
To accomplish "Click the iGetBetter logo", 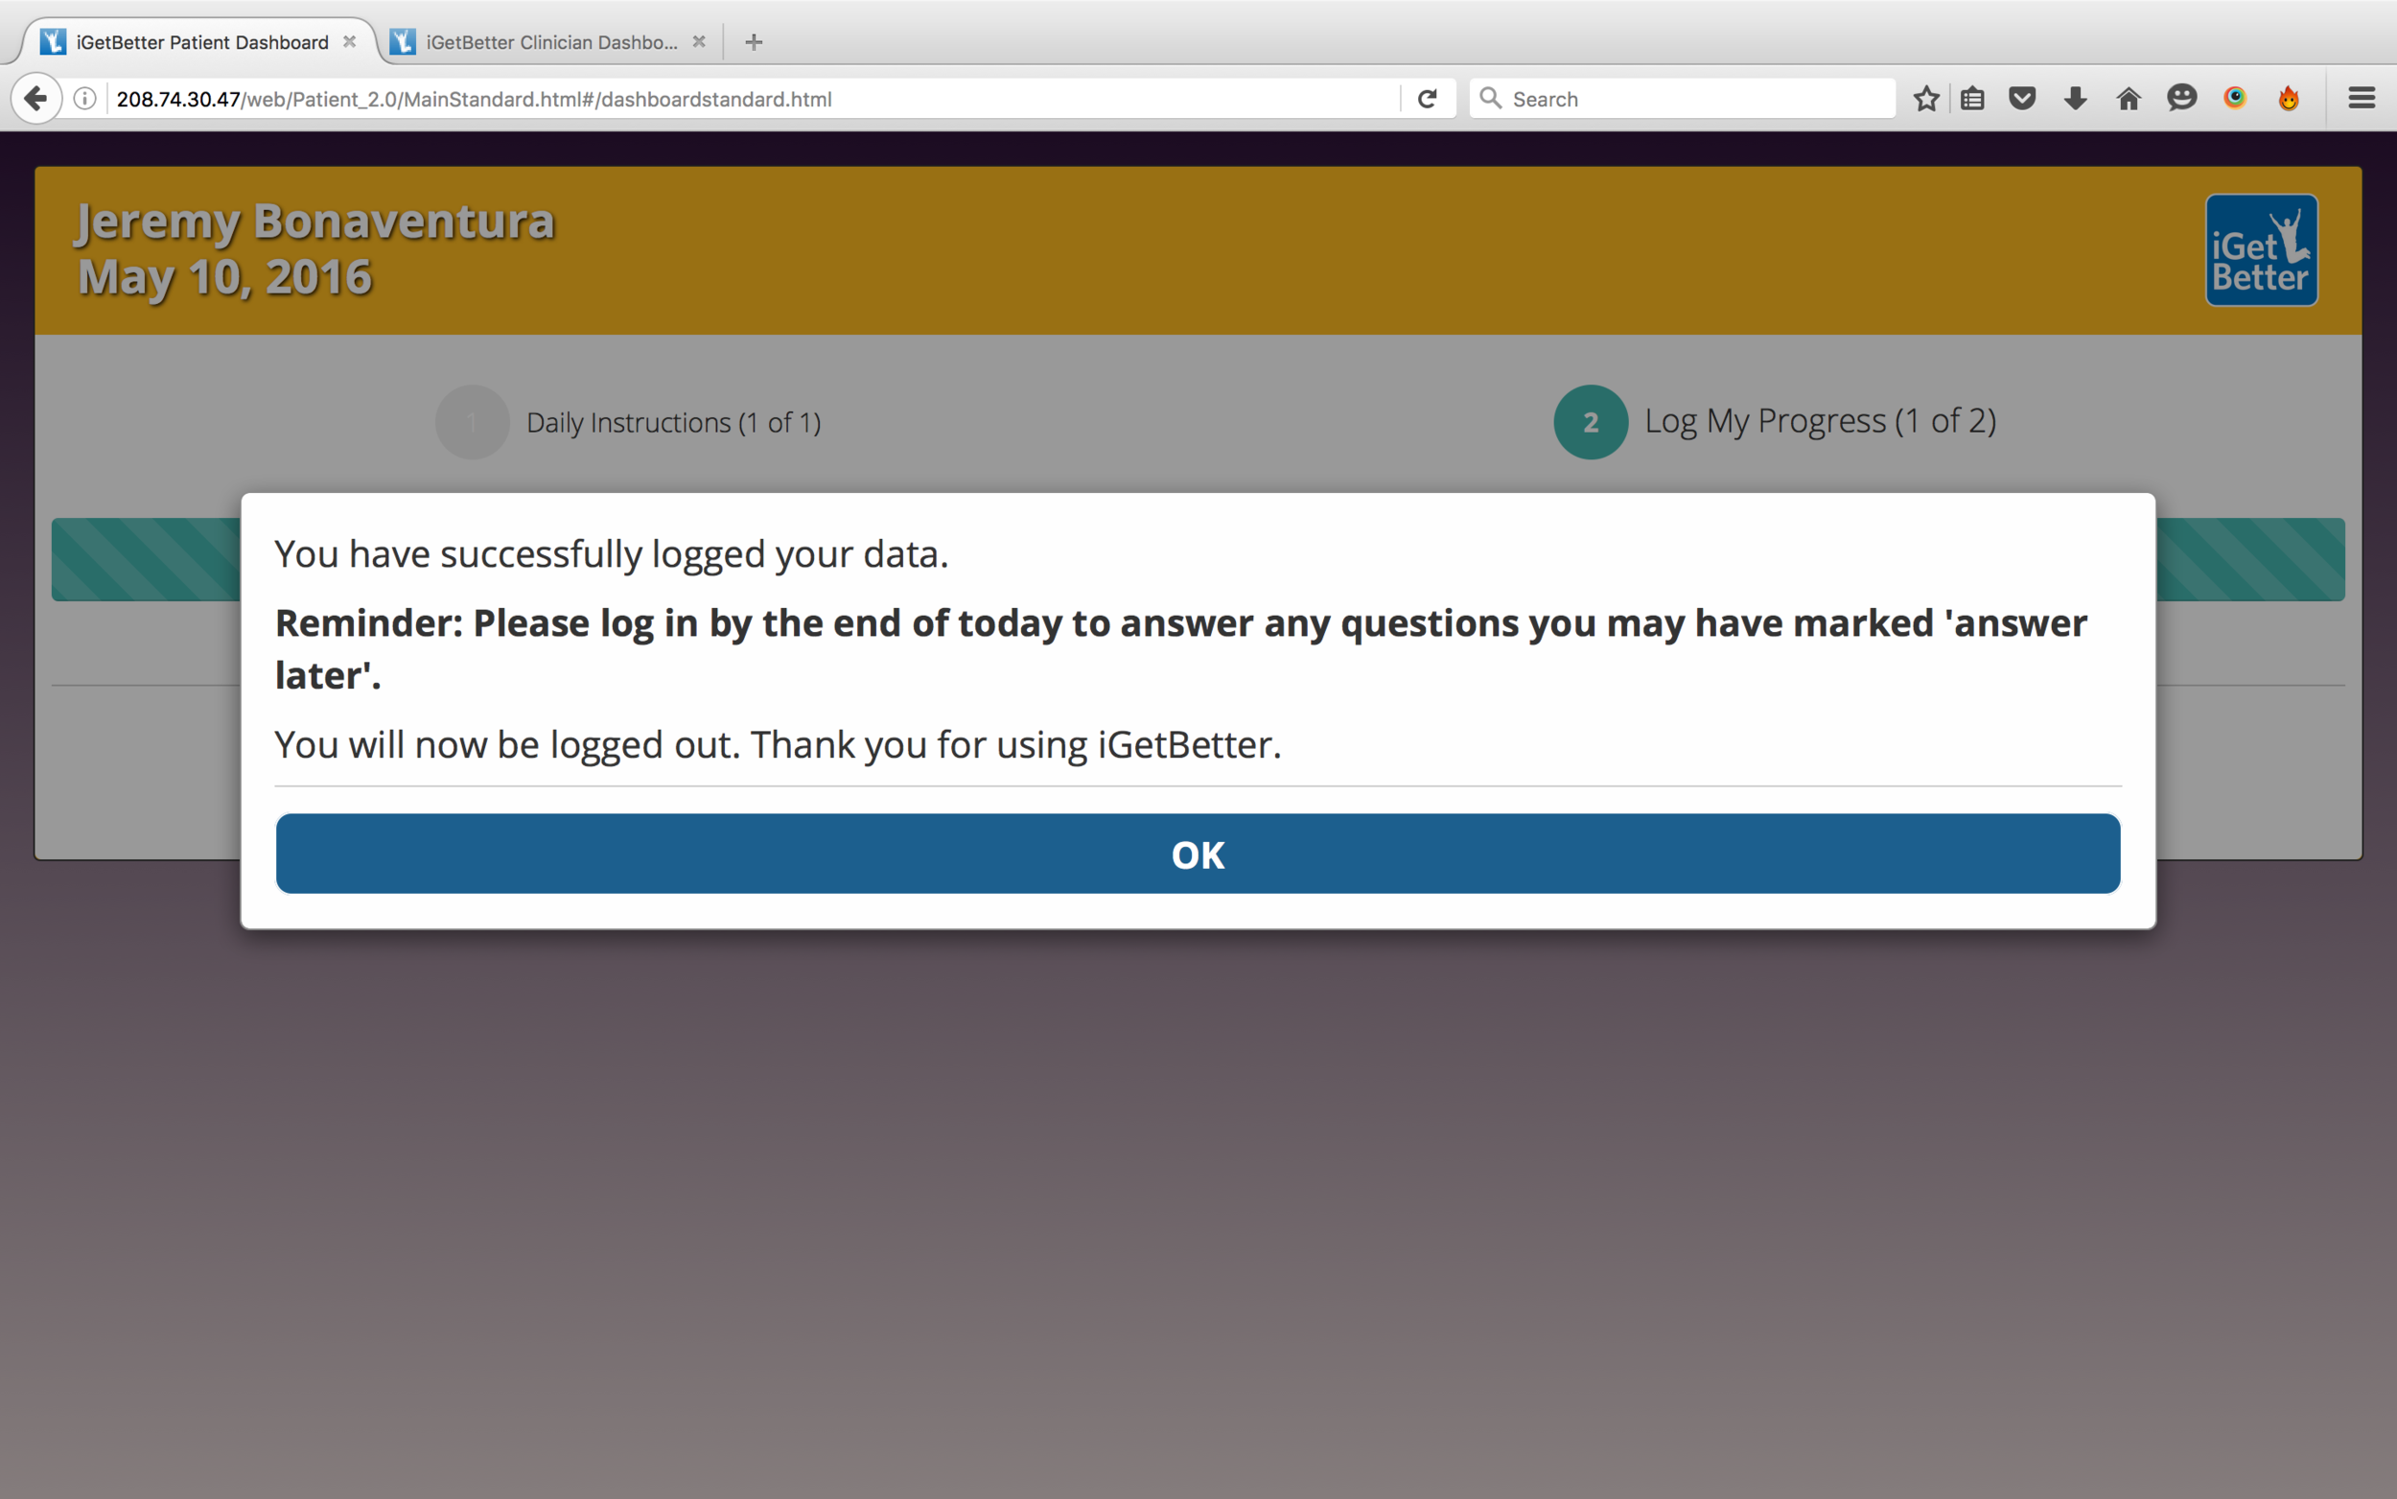I will pyautogui.click(x=2261, y=249).
